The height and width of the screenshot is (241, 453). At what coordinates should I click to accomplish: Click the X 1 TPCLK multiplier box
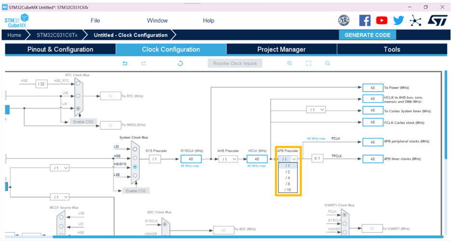(317, 159)
